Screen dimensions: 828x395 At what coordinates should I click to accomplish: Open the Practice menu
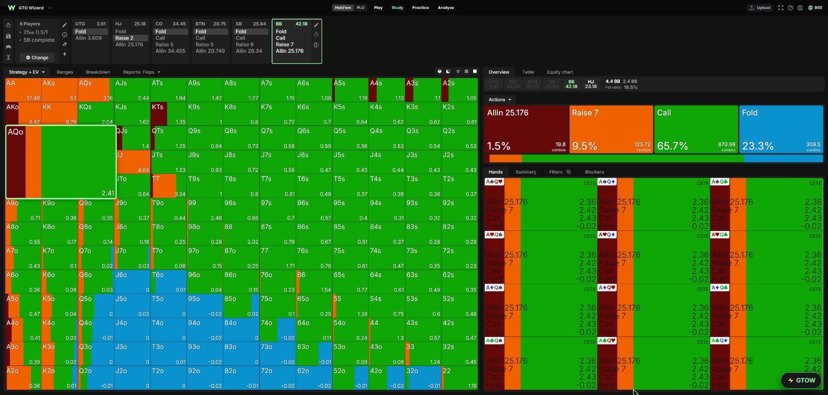(420, 8)
